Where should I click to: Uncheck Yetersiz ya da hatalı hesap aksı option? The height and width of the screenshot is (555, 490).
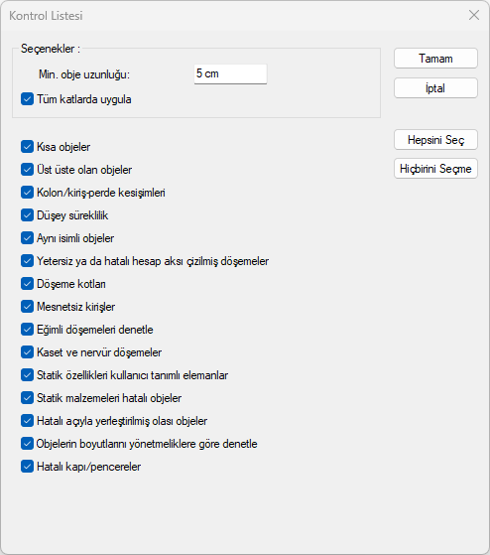[27, 261]
